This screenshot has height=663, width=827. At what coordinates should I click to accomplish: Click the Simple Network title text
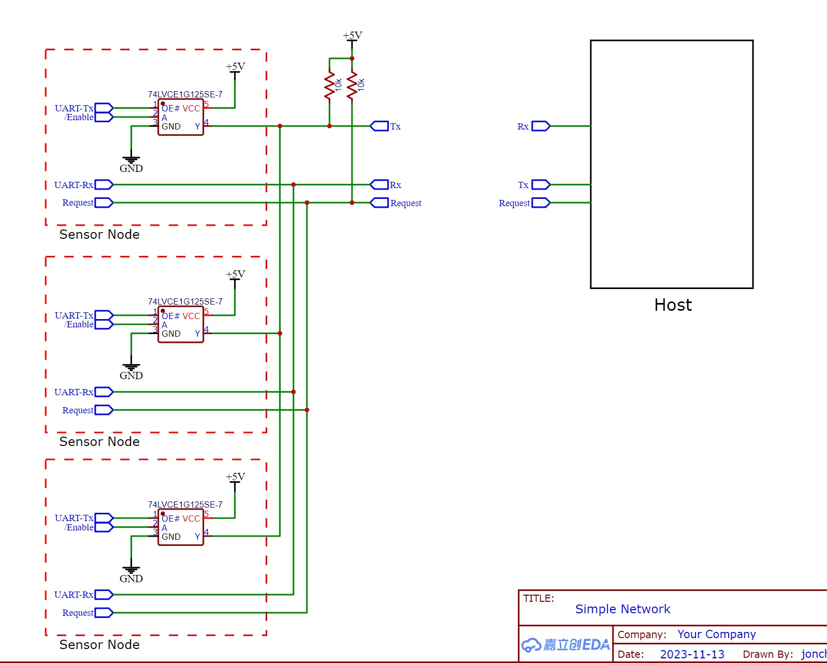(x=622, y=609)
